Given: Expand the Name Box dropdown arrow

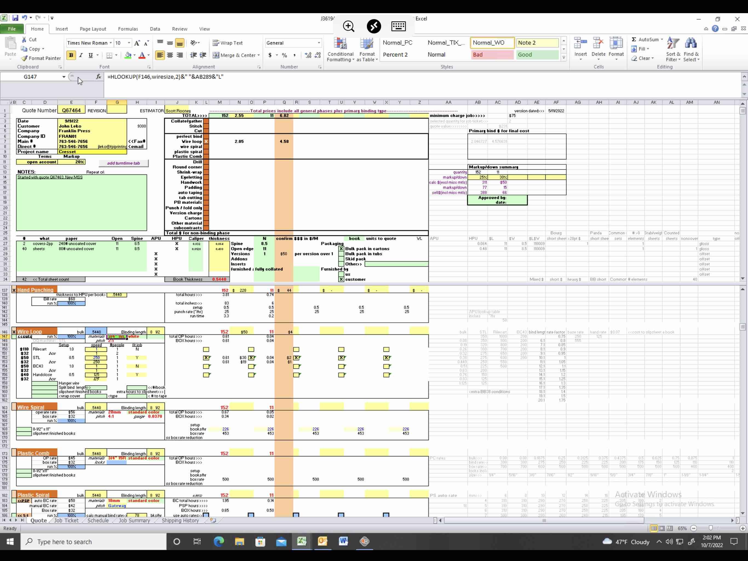Looking at the screenshot, I should coord(64,77).
